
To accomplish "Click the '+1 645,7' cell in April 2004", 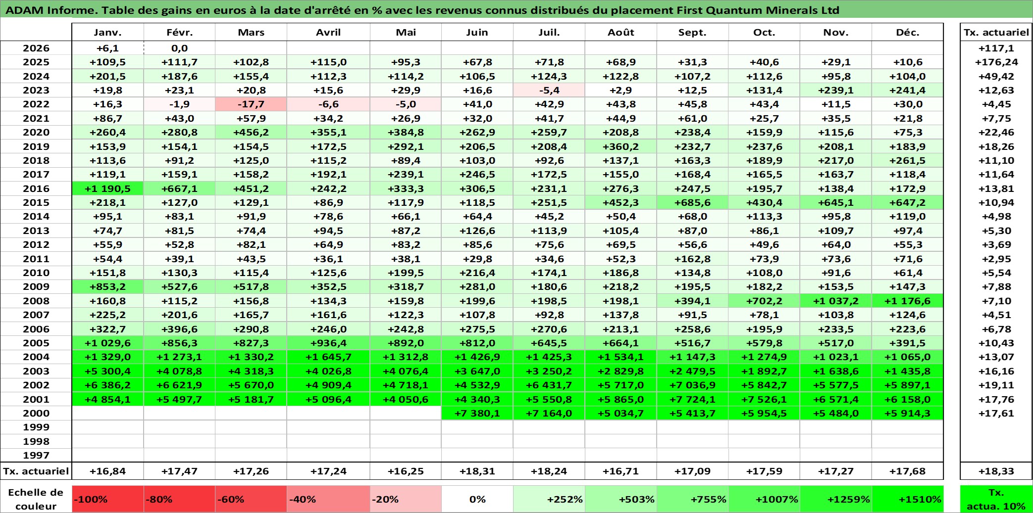I will click(x=328, y=357).
